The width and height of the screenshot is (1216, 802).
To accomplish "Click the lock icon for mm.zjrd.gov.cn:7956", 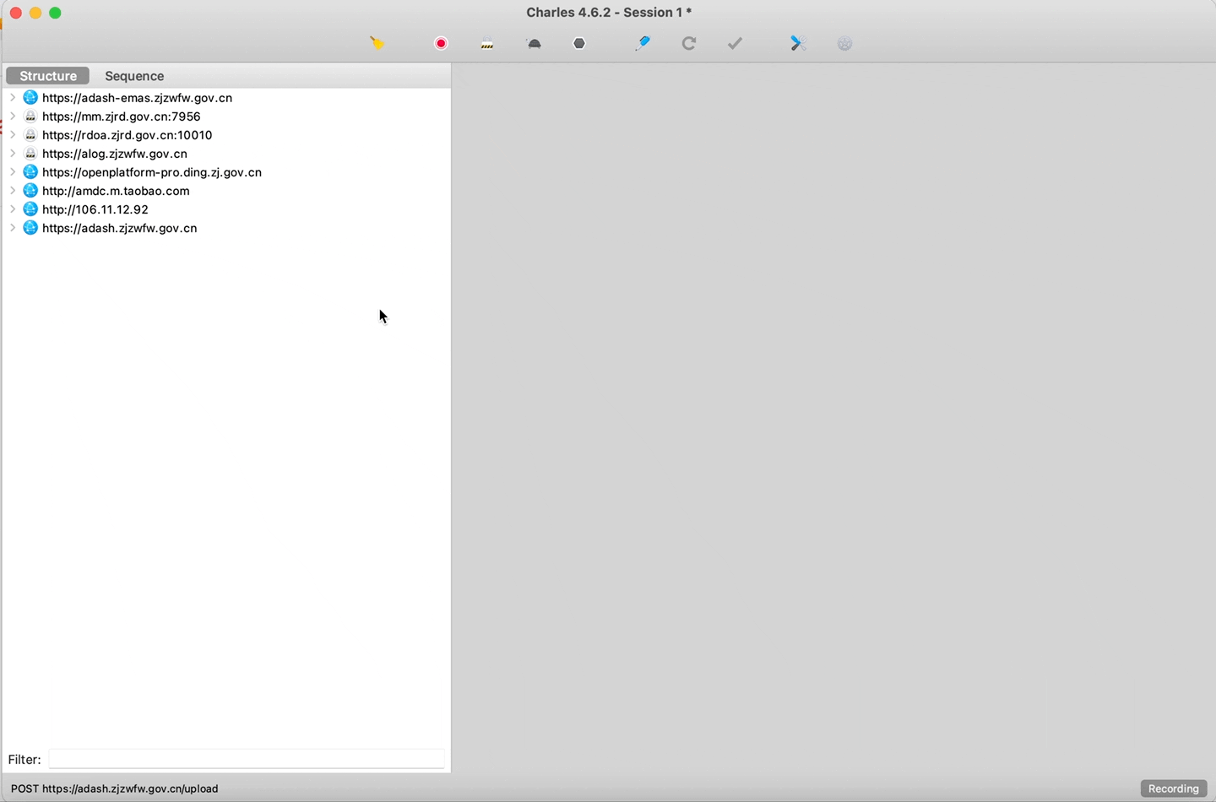I will (x=30, y=117).
